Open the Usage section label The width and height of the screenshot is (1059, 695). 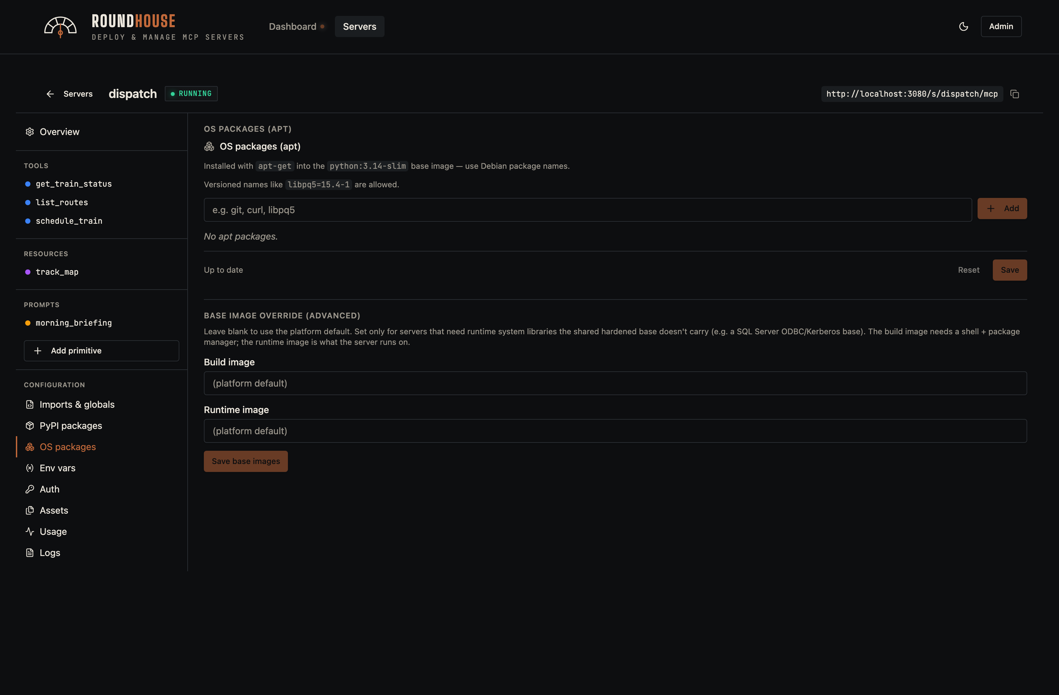(x=53, y=532)
